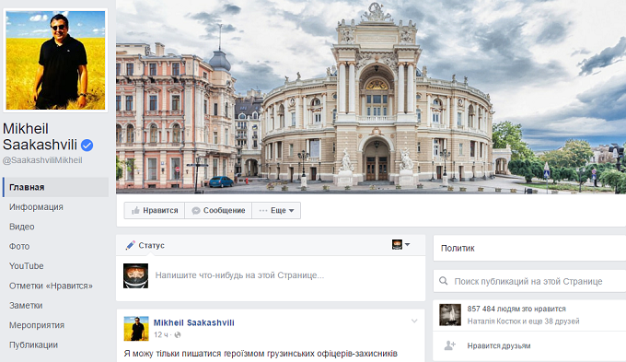Click the speech bubble icon in the Сообщение button
Viewport: 626px width, 362px height.
pos(195,211)
